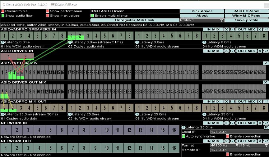Close the ASIO Host In Mix section

[266, 63]
